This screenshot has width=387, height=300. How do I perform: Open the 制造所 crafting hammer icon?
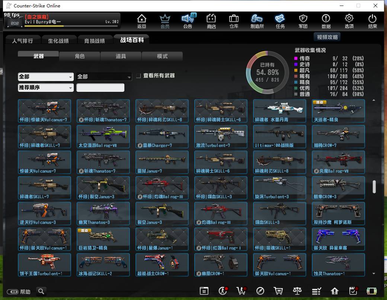pyautogui.click(x=257, y=21)
